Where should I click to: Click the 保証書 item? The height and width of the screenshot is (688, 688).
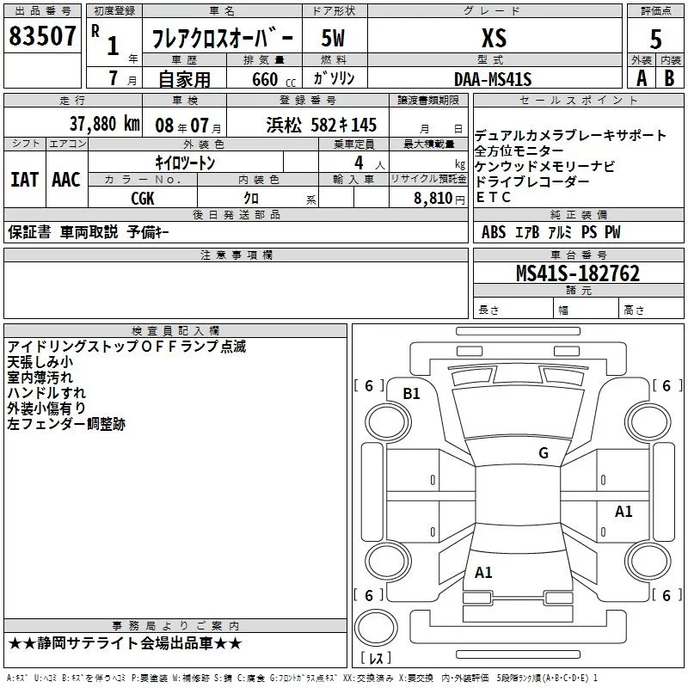[x=29, y=231]
